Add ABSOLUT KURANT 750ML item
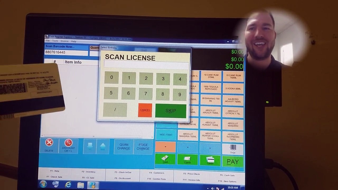Image resolution: width=338 pixels, height=190 pixels. pos(210,124)
